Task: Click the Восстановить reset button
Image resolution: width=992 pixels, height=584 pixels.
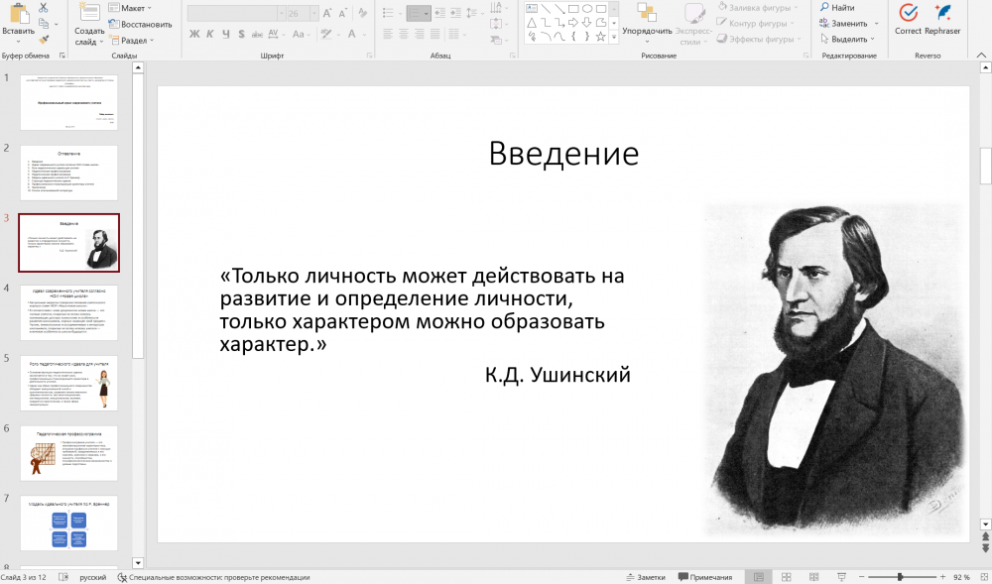Action: 139,24
